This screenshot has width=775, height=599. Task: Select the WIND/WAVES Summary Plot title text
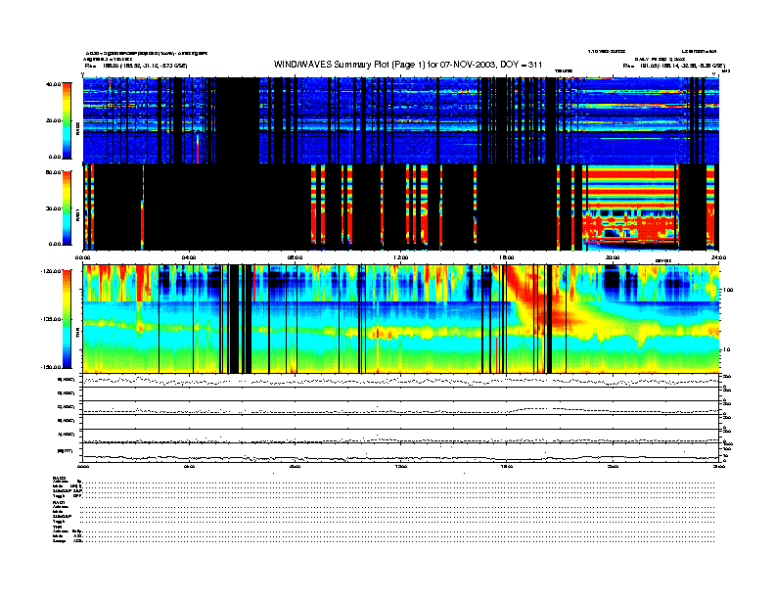(x=408, y=65)
